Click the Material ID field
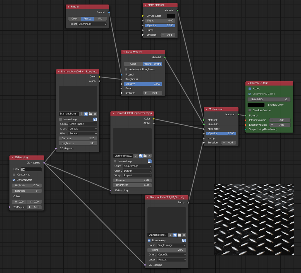The height and width of the screenshot is (273, 301). pyautogui.click(x=269, y=99)
